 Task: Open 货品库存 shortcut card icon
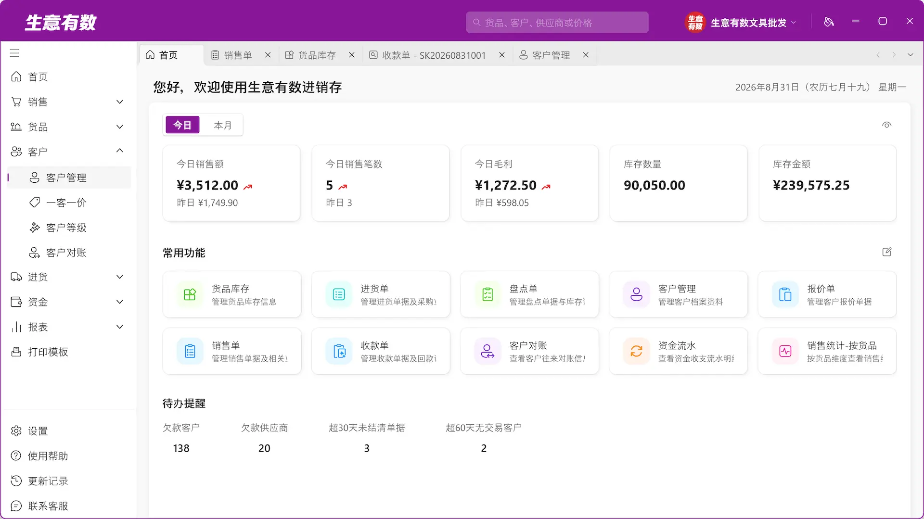(190, 294)
